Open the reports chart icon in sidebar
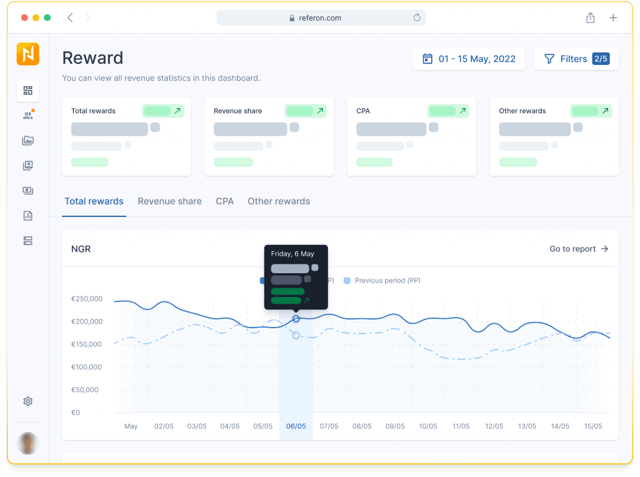This screenshot has height=477, width=640. pyautogui.click(x=27, y=216)
